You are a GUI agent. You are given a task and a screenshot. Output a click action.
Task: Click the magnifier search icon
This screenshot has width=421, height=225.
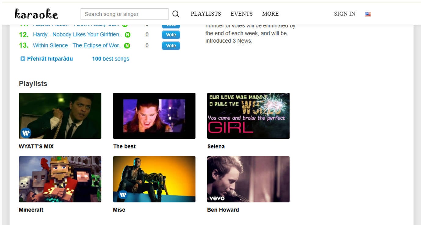pyautogui.click(x=176, y=14)
